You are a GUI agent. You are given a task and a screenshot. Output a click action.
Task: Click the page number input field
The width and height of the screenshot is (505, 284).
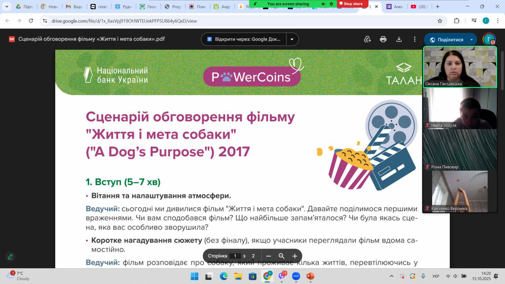point(235,256)
